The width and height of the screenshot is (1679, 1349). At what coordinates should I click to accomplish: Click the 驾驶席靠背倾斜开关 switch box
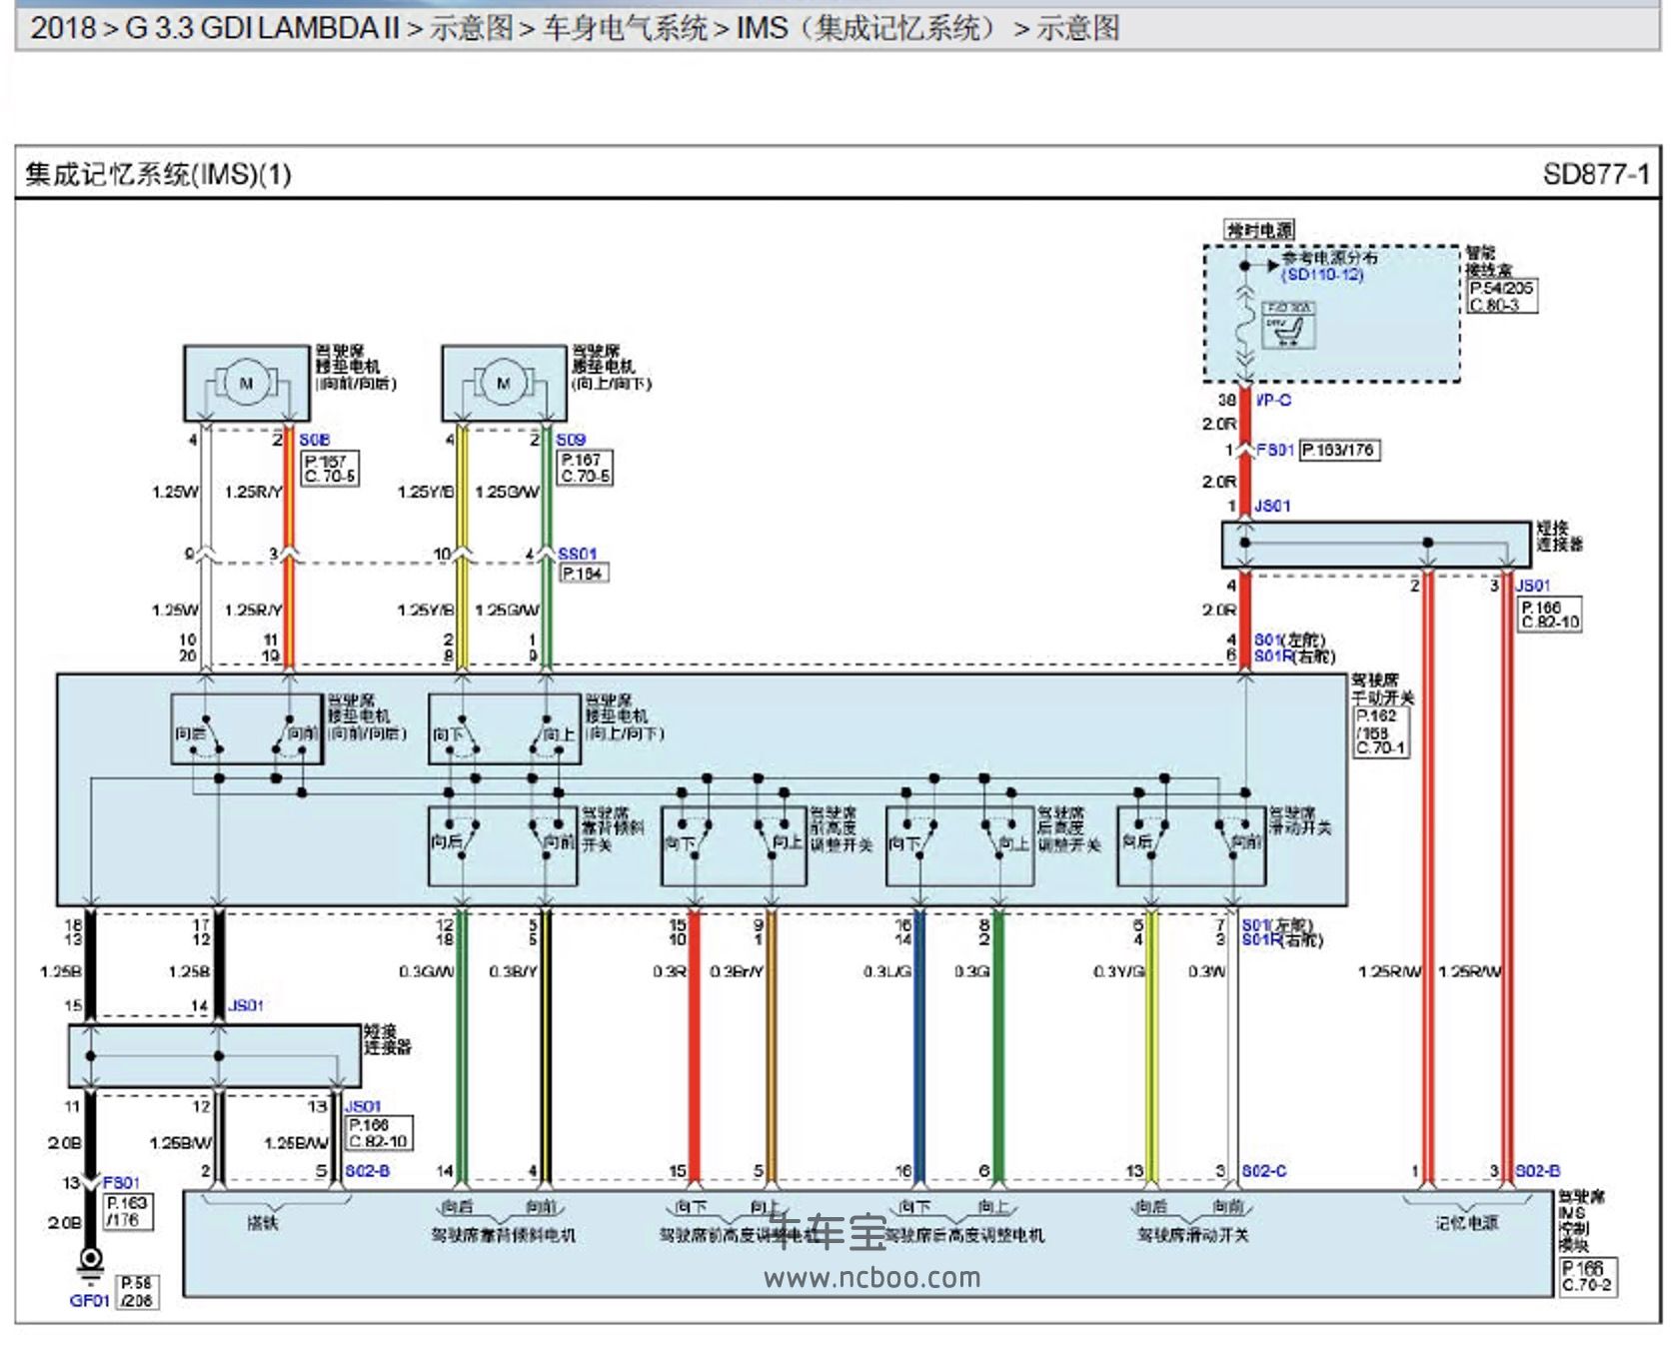(503, 845)
